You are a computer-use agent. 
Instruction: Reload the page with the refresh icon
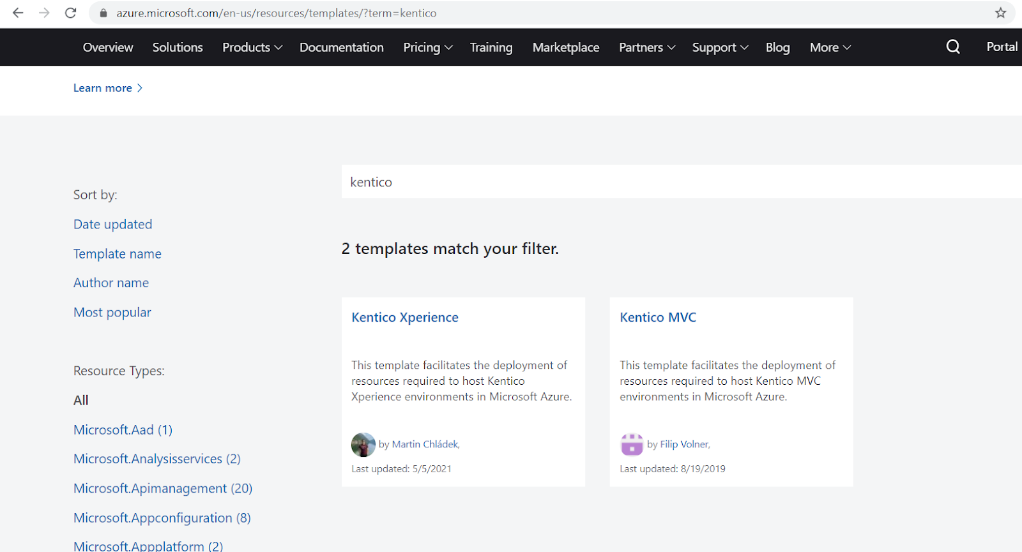(71, 13)
